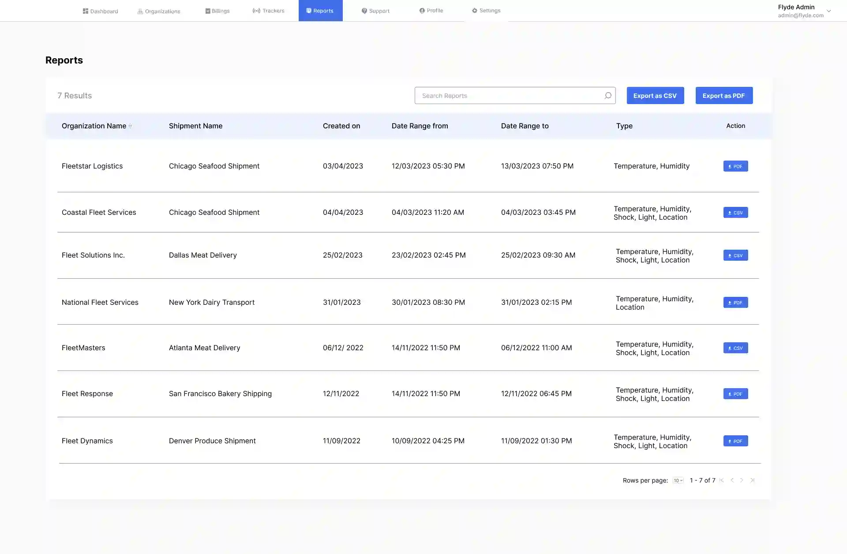Open rows per page dropdown
The height and width of the screenshot is (554, 847).
[x=678, y=480]
